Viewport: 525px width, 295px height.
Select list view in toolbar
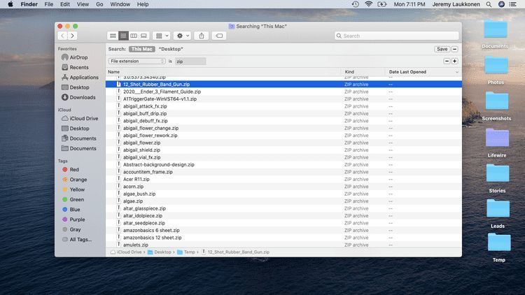click(x=123, y=36)
